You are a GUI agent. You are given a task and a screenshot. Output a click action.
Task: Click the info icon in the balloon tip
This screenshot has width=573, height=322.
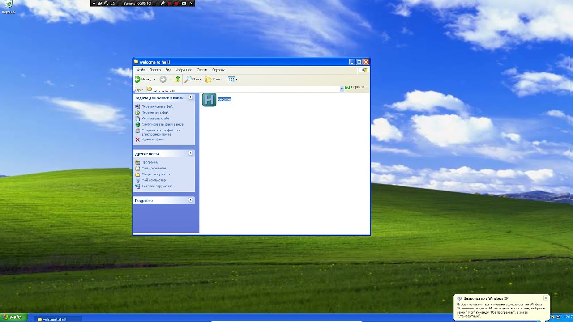coord(459,298)
